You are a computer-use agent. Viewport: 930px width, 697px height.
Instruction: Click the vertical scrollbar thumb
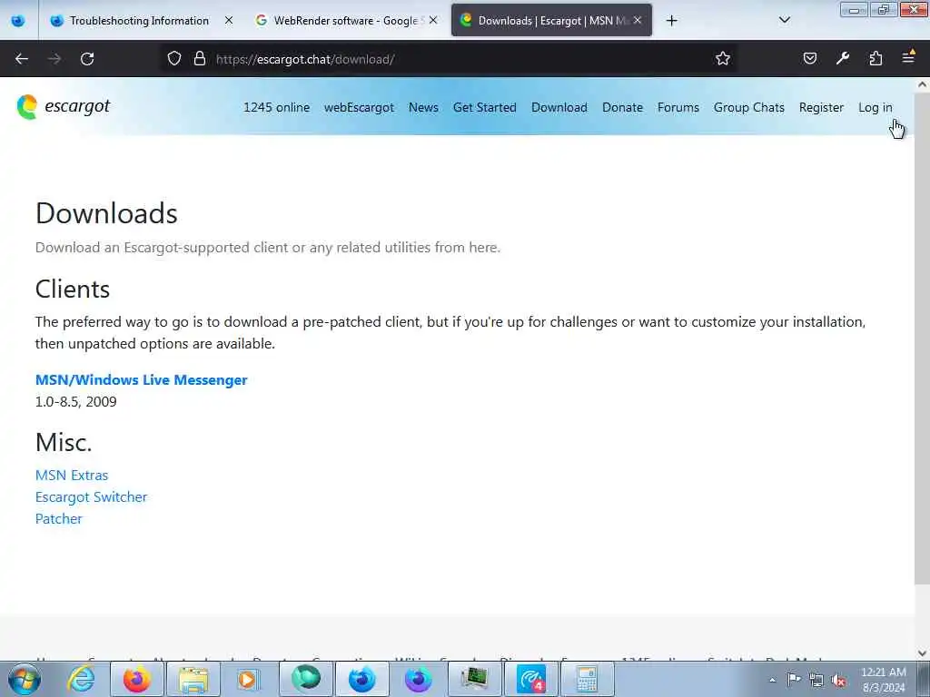click(923, 338)
